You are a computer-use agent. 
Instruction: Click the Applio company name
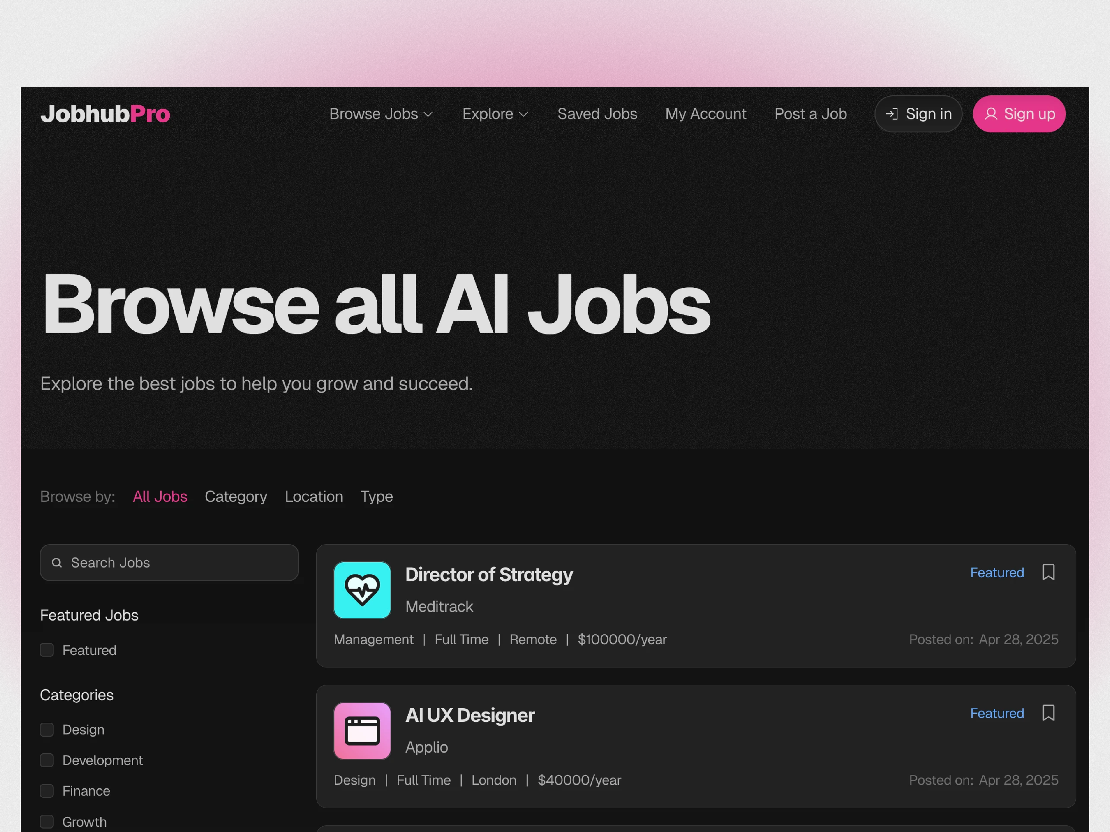tap(427, 747)
